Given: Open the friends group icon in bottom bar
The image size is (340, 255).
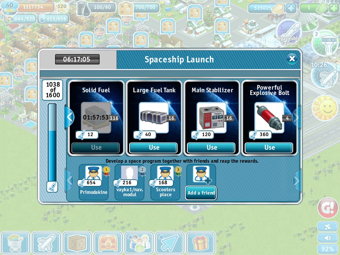Looking at the screenshot, I should click(139, 243).
